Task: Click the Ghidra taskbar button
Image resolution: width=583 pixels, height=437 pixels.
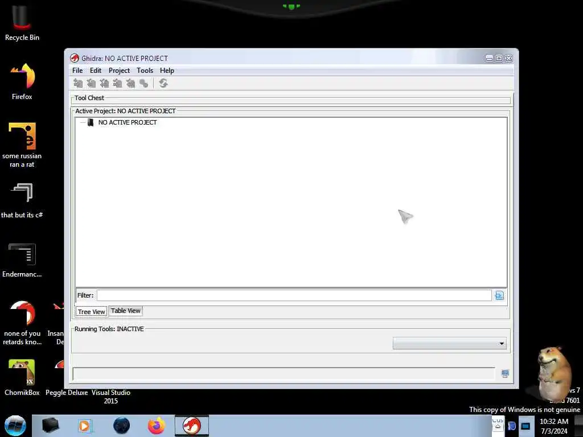Action: [x=192, y=426]
